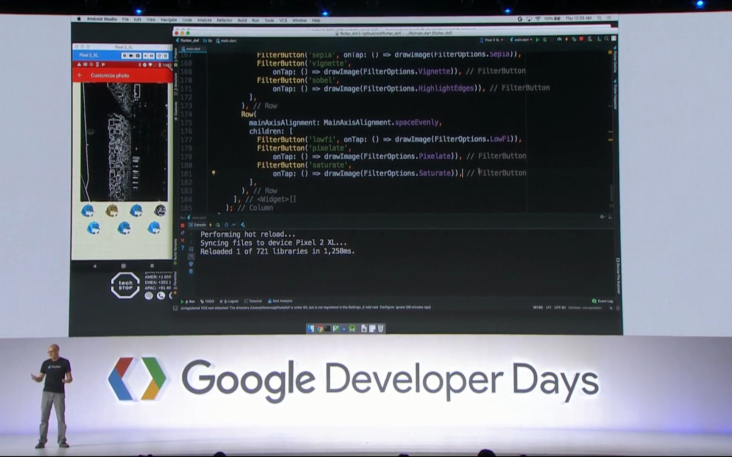Screen dimensions: 732x457
Task: Tap the black-and-white sobel filter avatar in emulator
Action: point(160,210)
